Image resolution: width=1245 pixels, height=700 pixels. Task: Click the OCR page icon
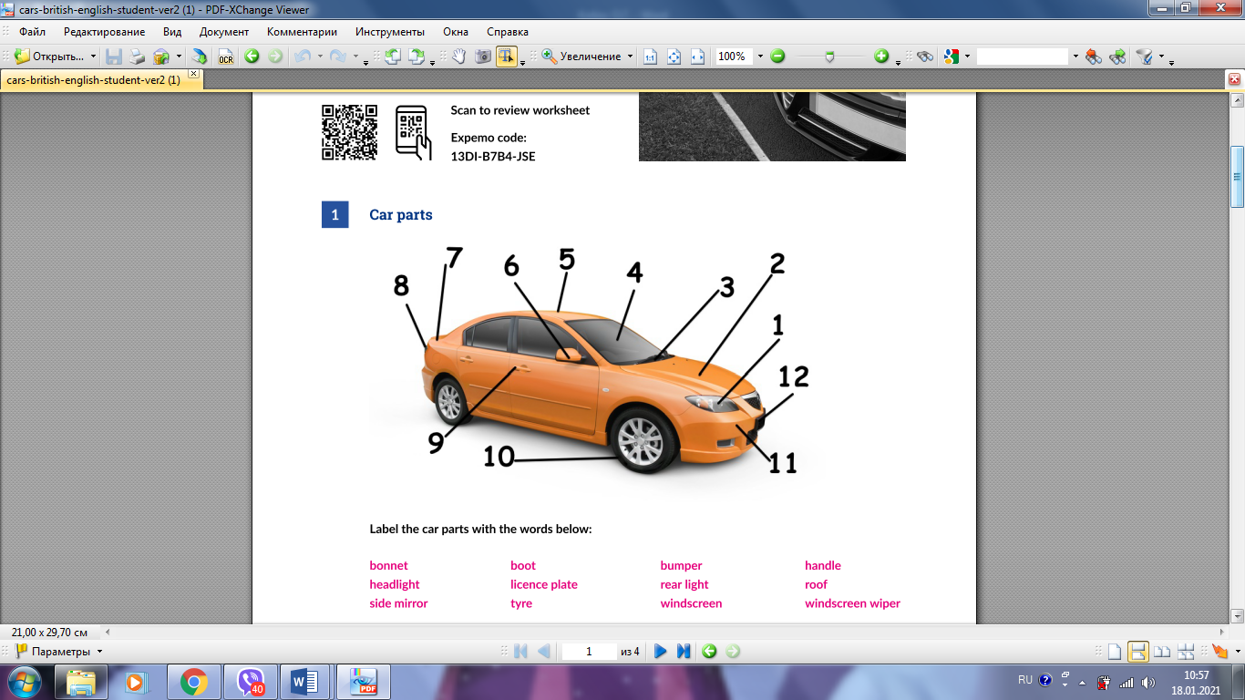click(x=226, y=57)
